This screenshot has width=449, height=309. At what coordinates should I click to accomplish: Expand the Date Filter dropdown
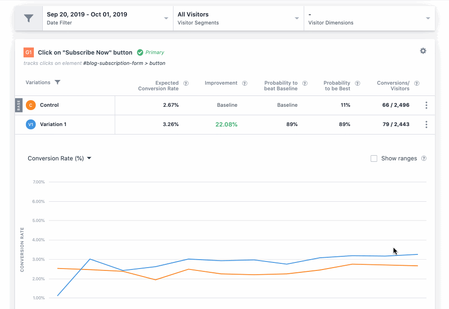click(x=108, y=18)
